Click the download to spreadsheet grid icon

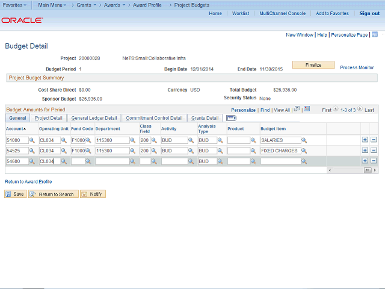[x=307, y=110]
